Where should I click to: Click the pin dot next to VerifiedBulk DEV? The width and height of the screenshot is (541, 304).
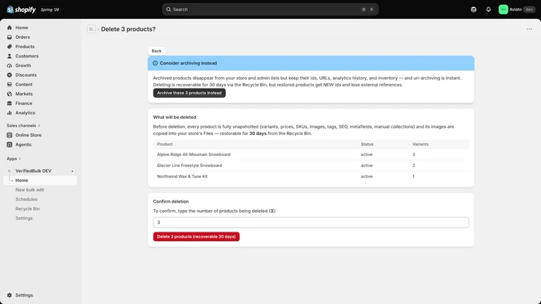pyautogui.click(x=72, y=171)
